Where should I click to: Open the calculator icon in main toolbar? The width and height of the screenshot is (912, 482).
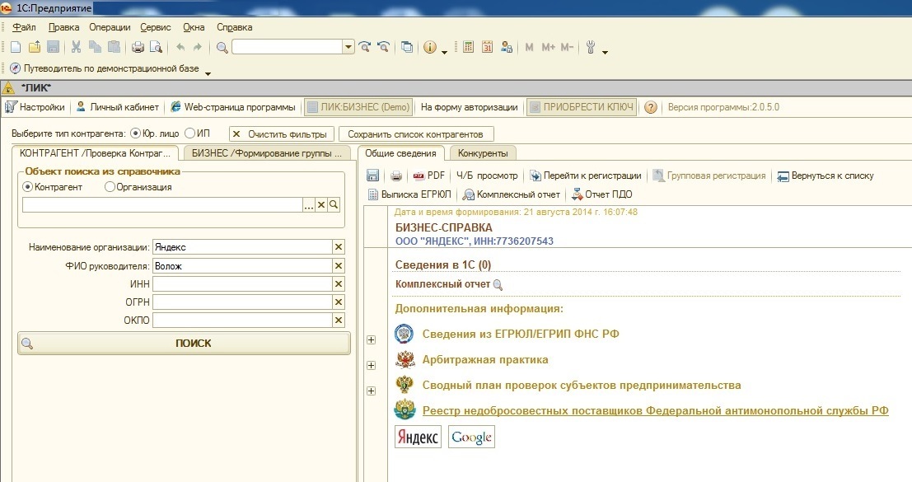469,47
